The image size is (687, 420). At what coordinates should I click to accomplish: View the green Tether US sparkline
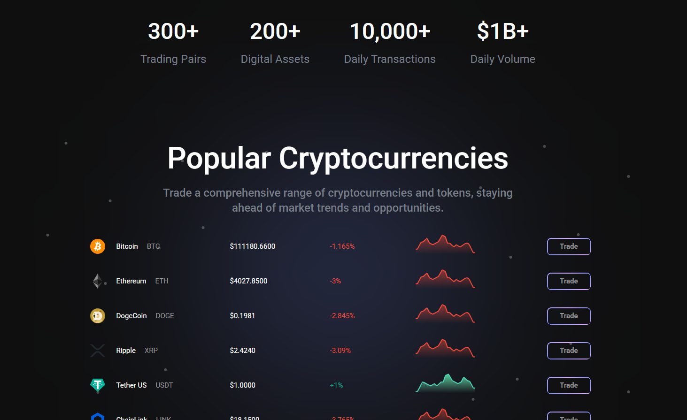pyautogui.click(x=445, y=384)
